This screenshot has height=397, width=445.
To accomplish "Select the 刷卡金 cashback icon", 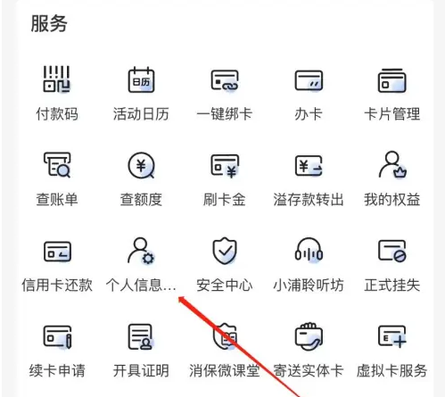I will (225, 166).
